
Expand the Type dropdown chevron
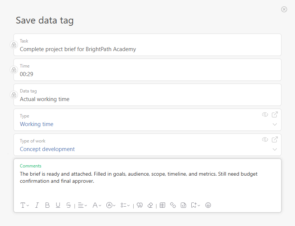[x=275, y=125]
